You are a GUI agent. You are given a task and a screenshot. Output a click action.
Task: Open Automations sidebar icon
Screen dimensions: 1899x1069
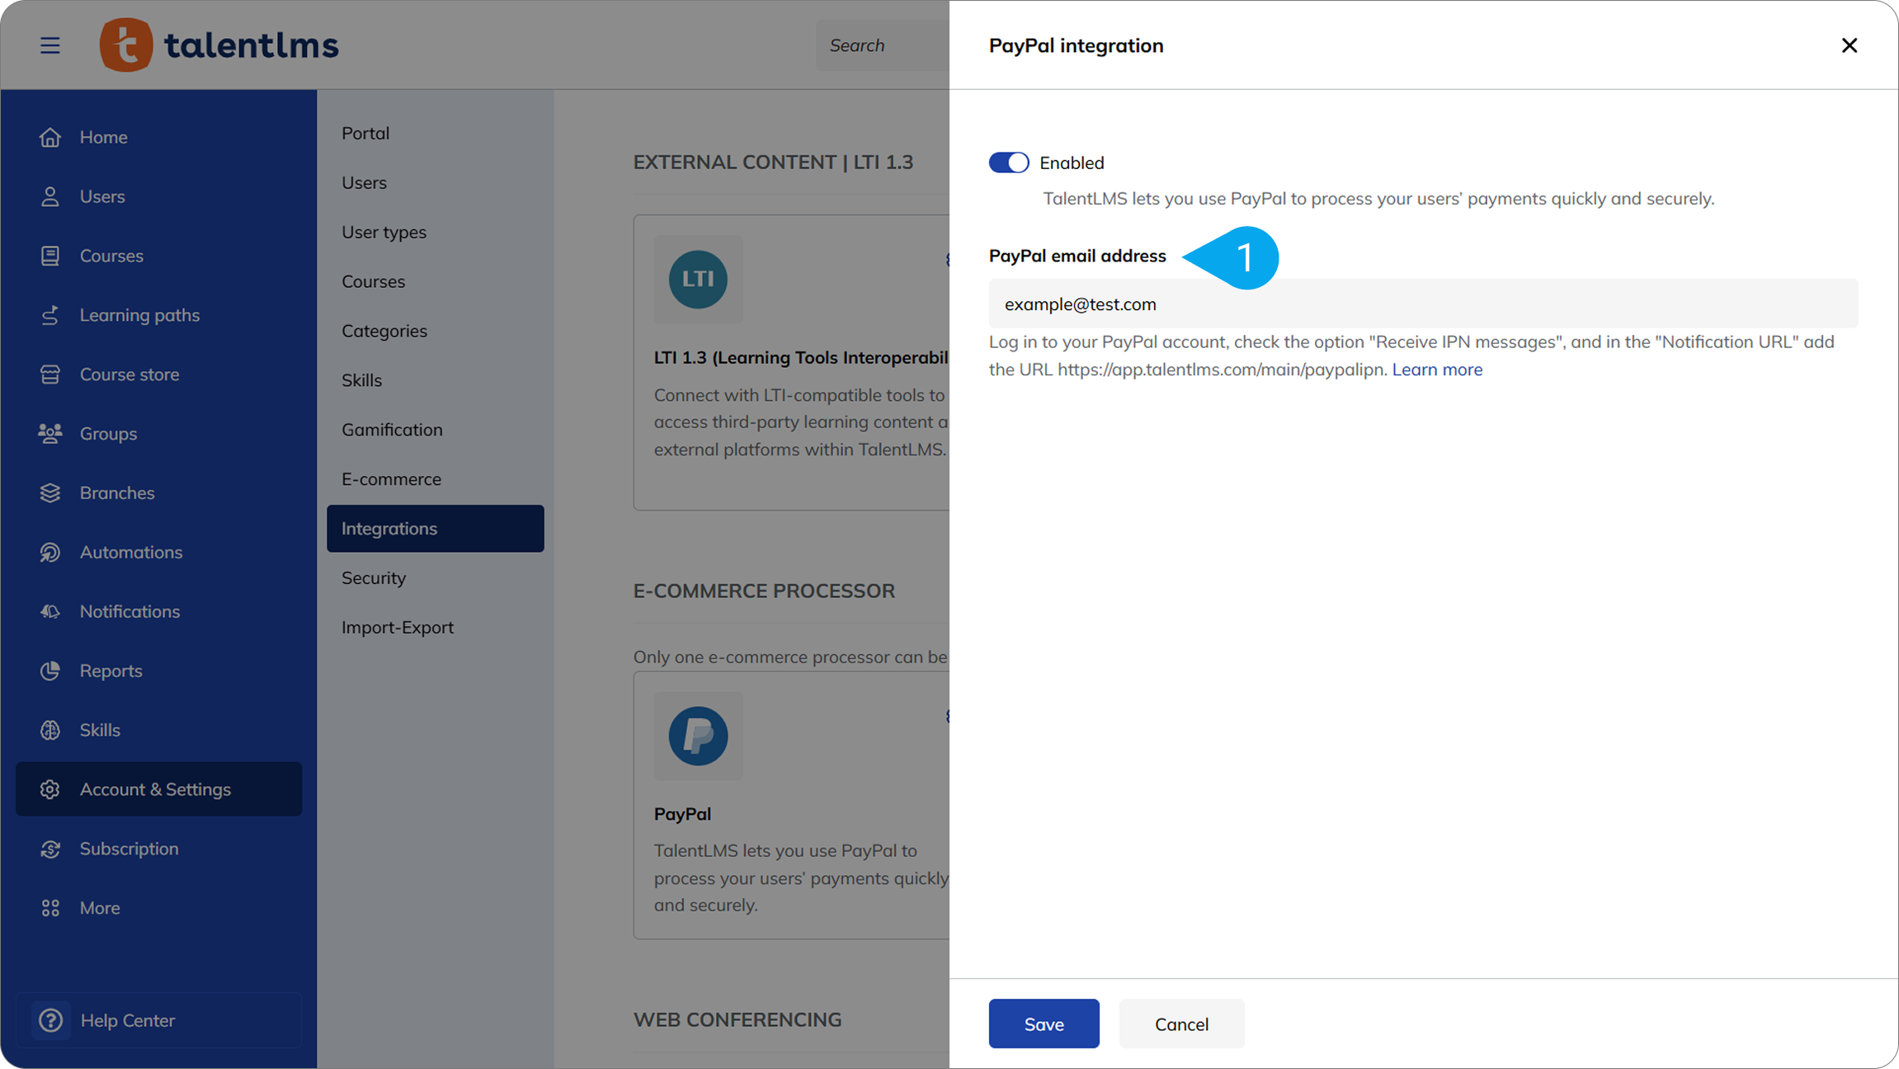point(50,553)
